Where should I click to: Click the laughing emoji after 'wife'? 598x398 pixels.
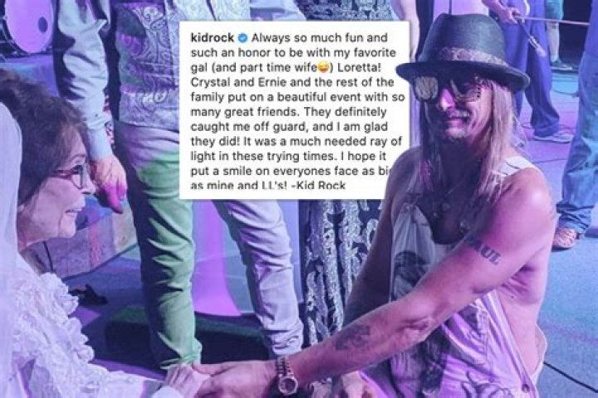coord(323,67)
